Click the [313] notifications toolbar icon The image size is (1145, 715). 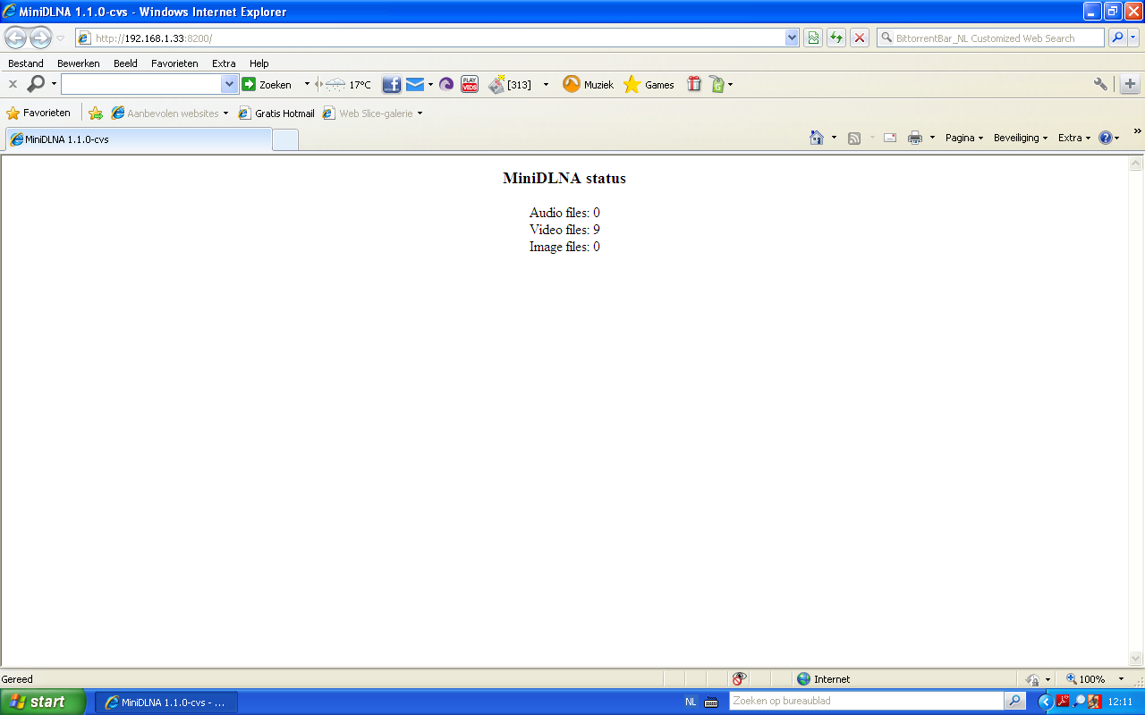(510, 85)
